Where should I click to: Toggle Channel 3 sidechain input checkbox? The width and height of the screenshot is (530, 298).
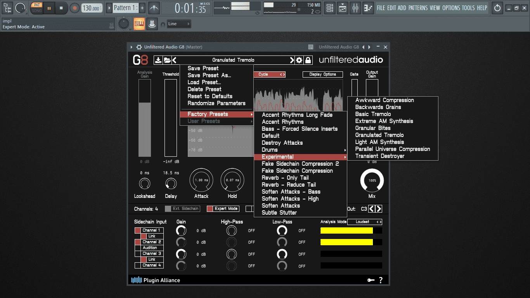point(137,253)
